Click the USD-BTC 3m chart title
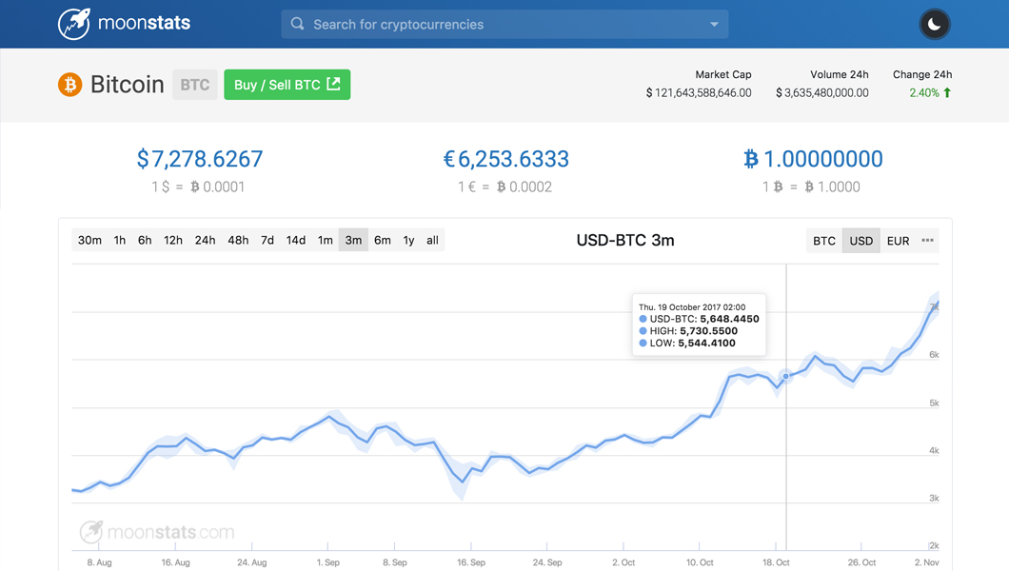This screenshot has width=1009, height=571. tap(625, 240)
